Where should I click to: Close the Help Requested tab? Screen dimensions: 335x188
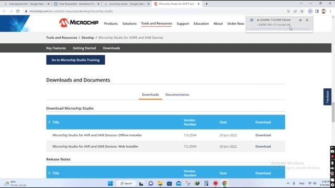point(98,4)
